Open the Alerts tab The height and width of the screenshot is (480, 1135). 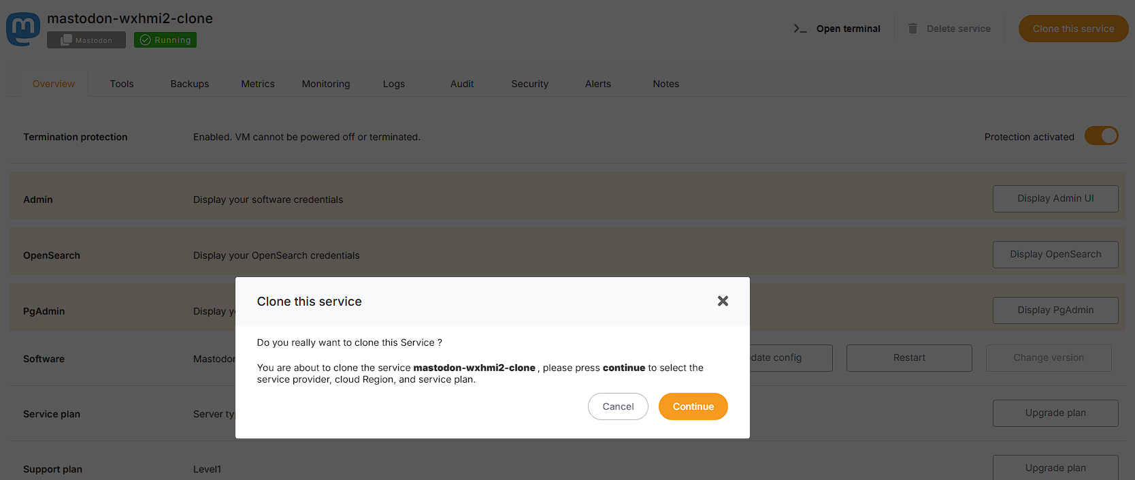click(x=598, y=84)
